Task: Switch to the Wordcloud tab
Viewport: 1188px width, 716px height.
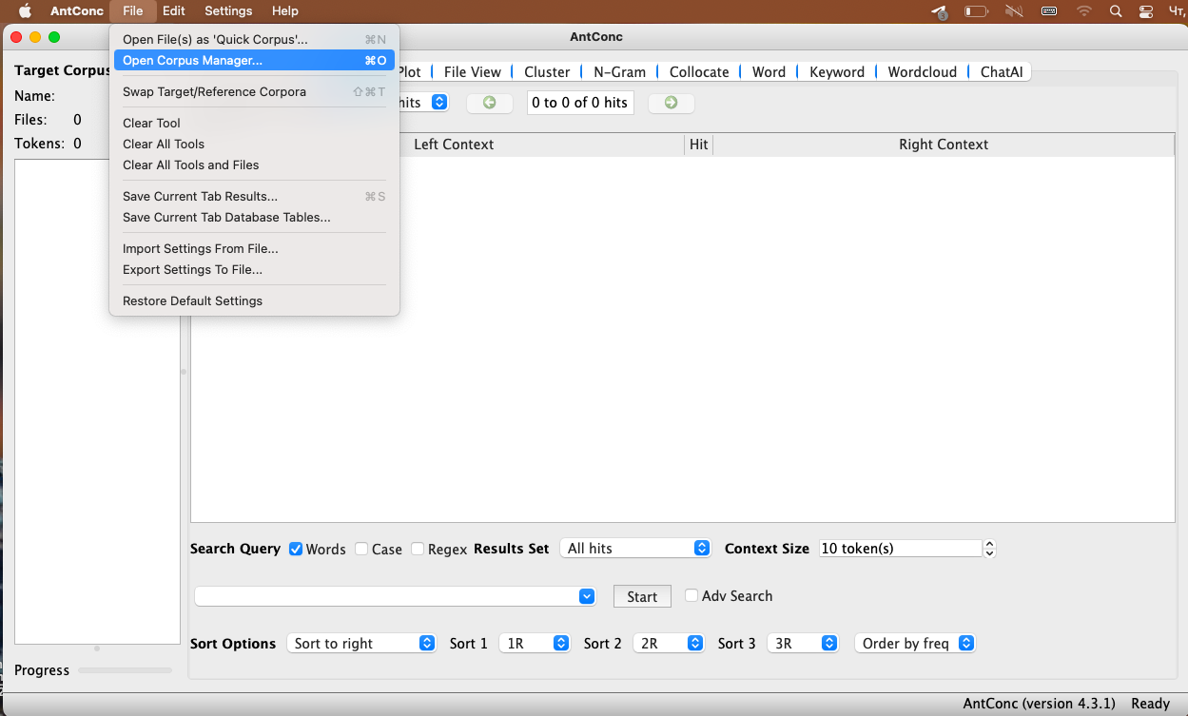Action: tap(922, 71)
